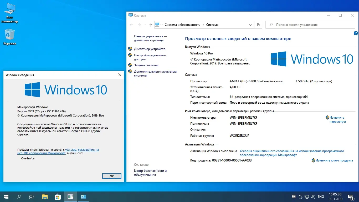Open the Action Center notifications
This screenshot has height=202, width=359.
350,196
